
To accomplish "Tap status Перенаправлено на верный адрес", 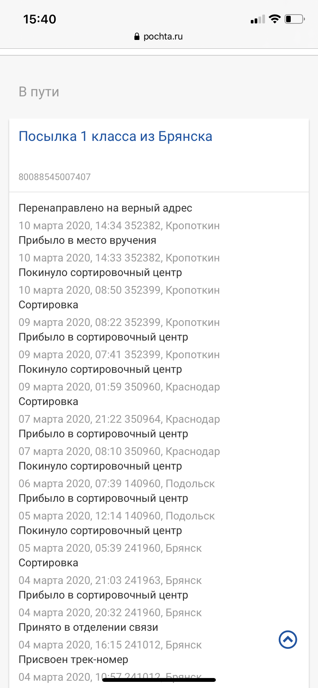I will (106, 208).
